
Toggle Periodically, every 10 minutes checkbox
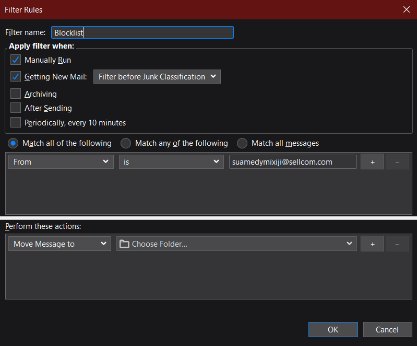coord(16,123)
